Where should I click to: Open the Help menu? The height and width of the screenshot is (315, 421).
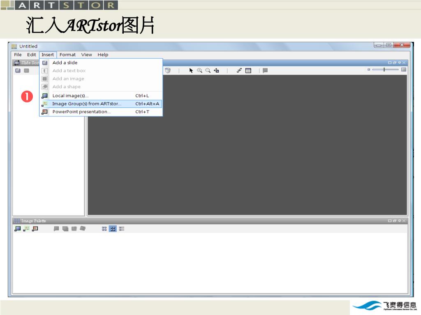point(103,55)
